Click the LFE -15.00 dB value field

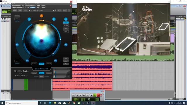(66, 26)
